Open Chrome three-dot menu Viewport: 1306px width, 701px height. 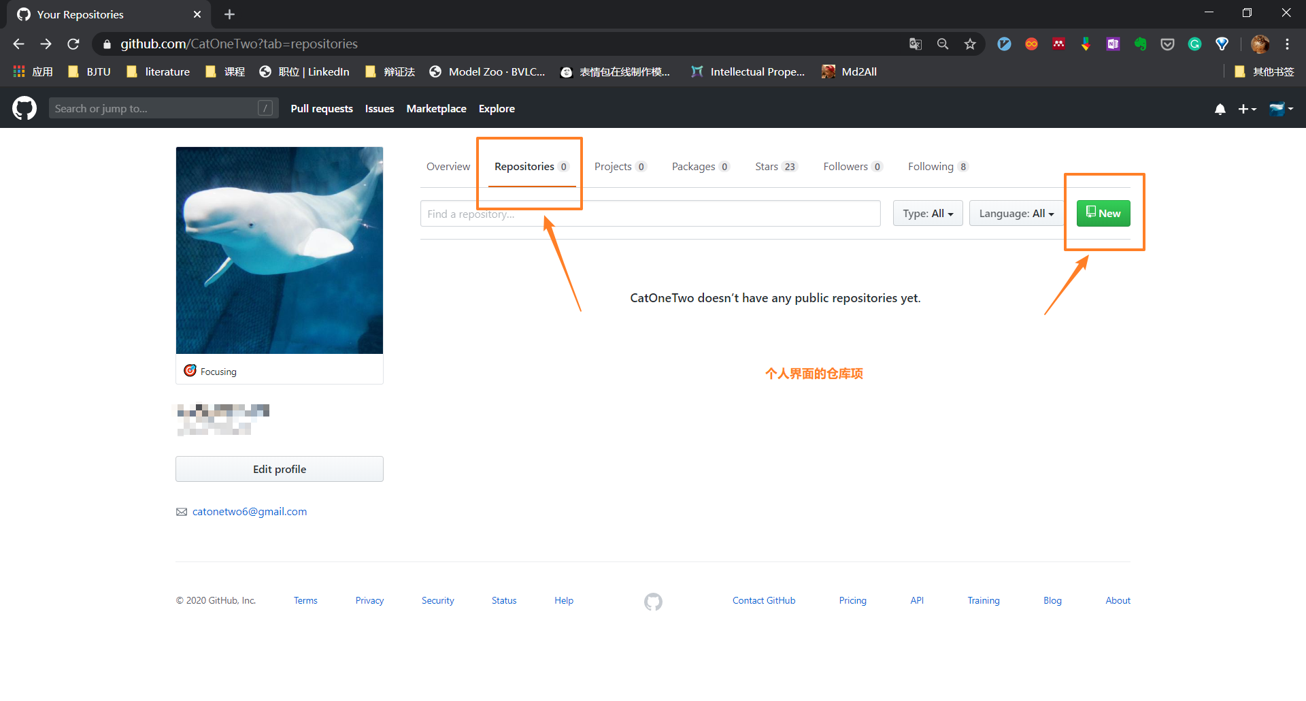point(1287,44)
